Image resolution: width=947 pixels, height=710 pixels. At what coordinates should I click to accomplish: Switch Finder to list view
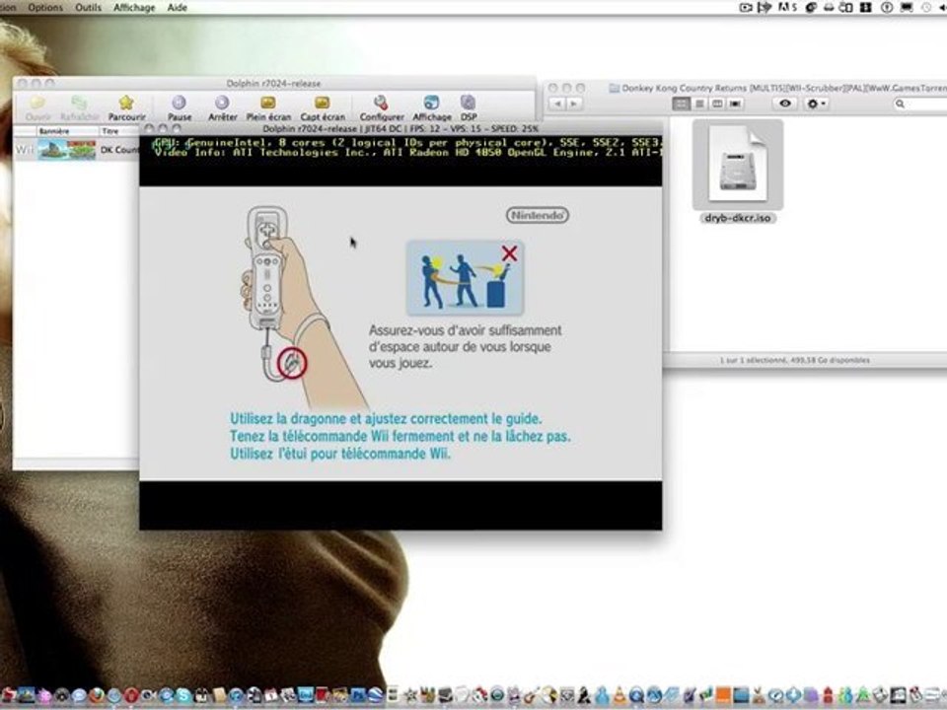click(699, 104)
